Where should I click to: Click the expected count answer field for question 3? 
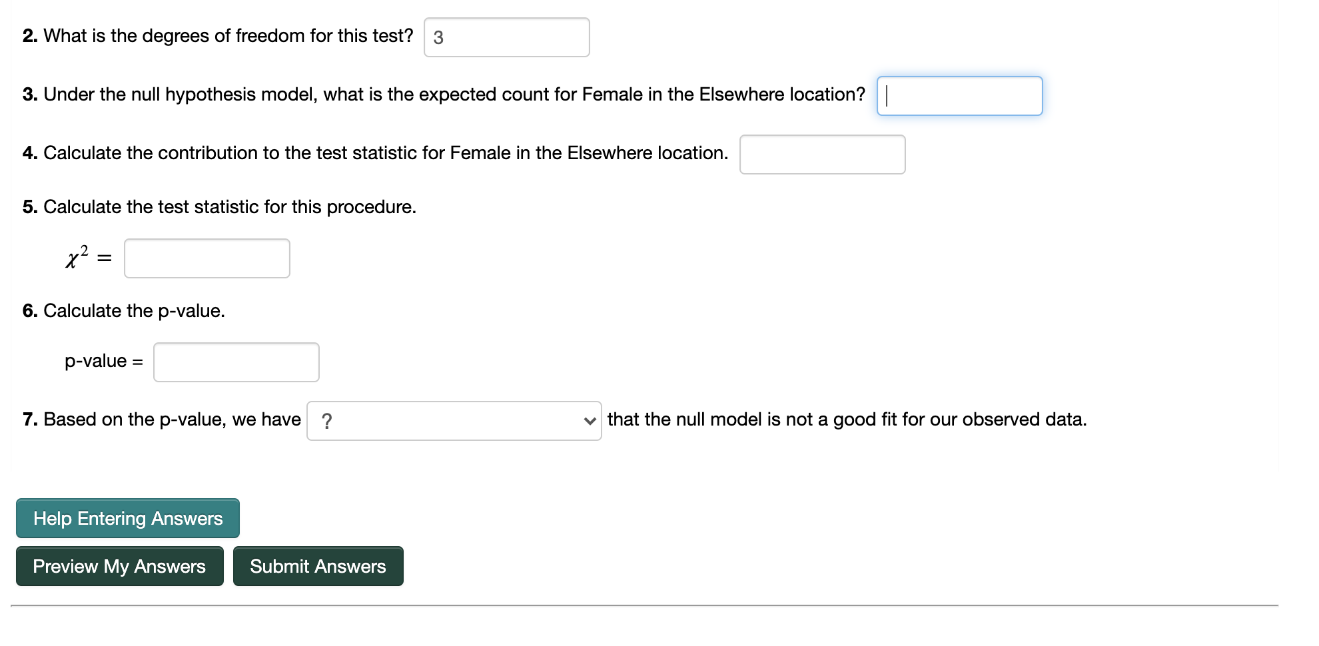point(959,96)
